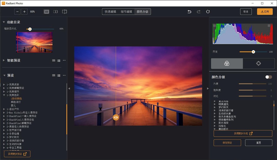Select the 自动颜色 preset
277x160 pixels.
point(16,99)
